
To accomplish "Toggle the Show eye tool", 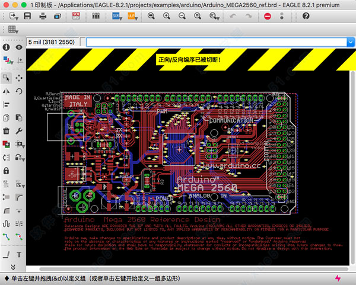I will pos(19,47).
